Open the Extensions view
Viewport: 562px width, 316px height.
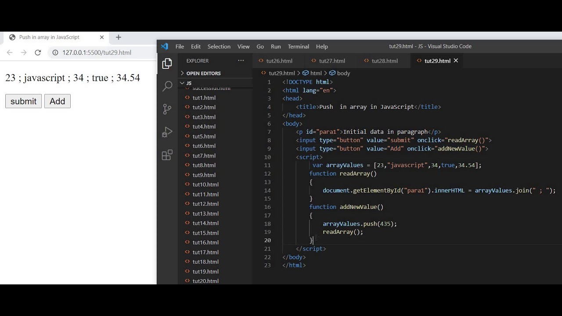(167, 155)
